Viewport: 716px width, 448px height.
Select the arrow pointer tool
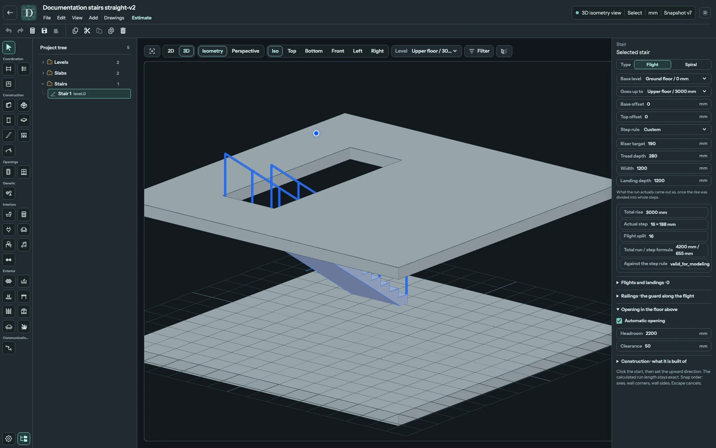(x=9, y=47)
